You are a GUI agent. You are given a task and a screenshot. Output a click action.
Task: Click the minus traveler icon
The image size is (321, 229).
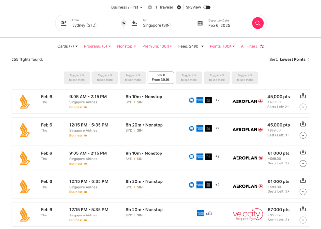coord(150,7)
